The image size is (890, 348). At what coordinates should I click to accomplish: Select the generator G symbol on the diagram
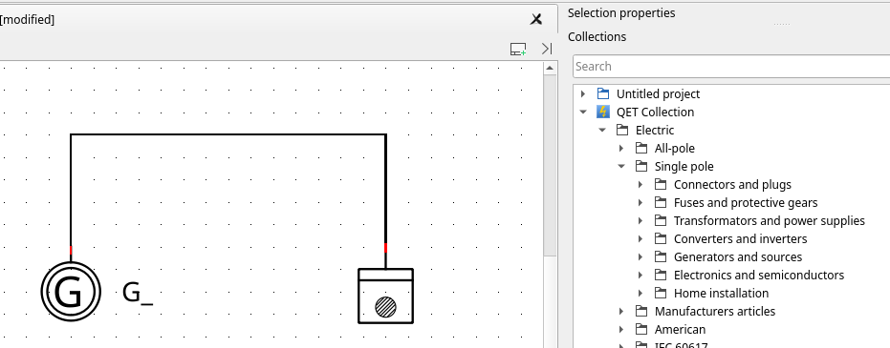[71, 292]
